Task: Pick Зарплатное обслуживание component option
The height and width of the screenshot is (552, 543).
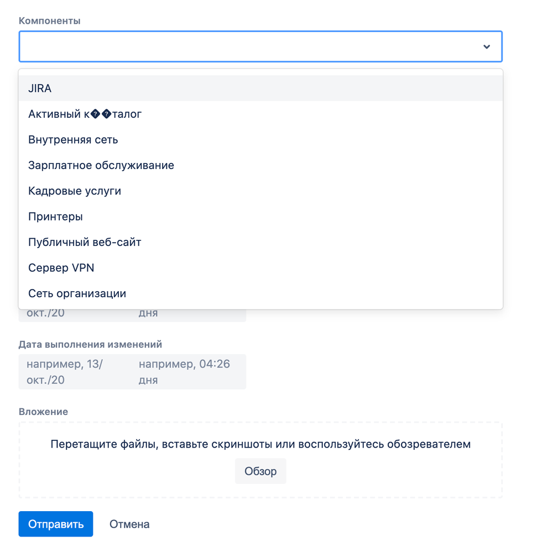Action: coord(101,165)
